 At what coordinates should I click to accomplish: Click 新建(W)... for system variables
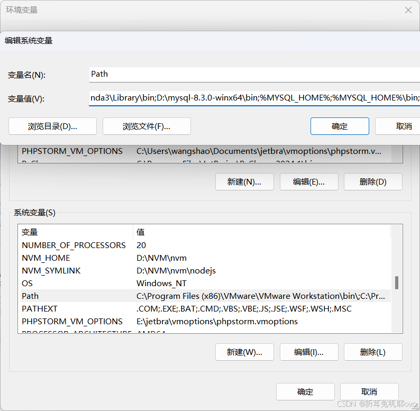pos(244,352)
